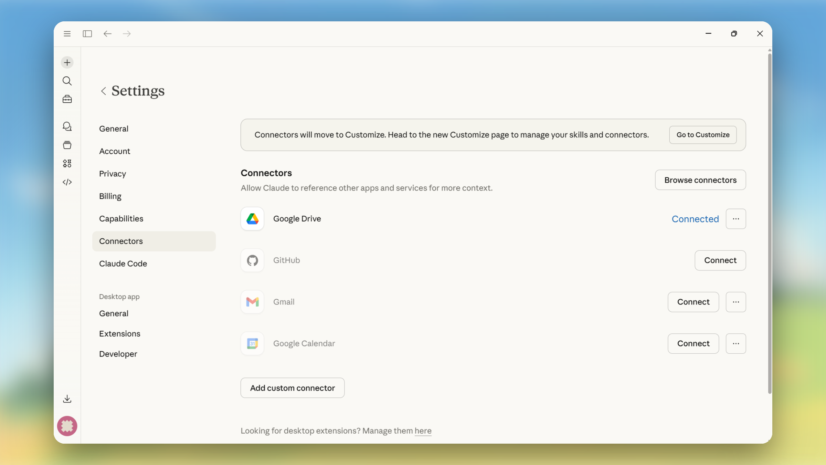This screenshot has width=826, height=465.
Task: Switch to the Privacy settings section
Action: tap(112, 174)
